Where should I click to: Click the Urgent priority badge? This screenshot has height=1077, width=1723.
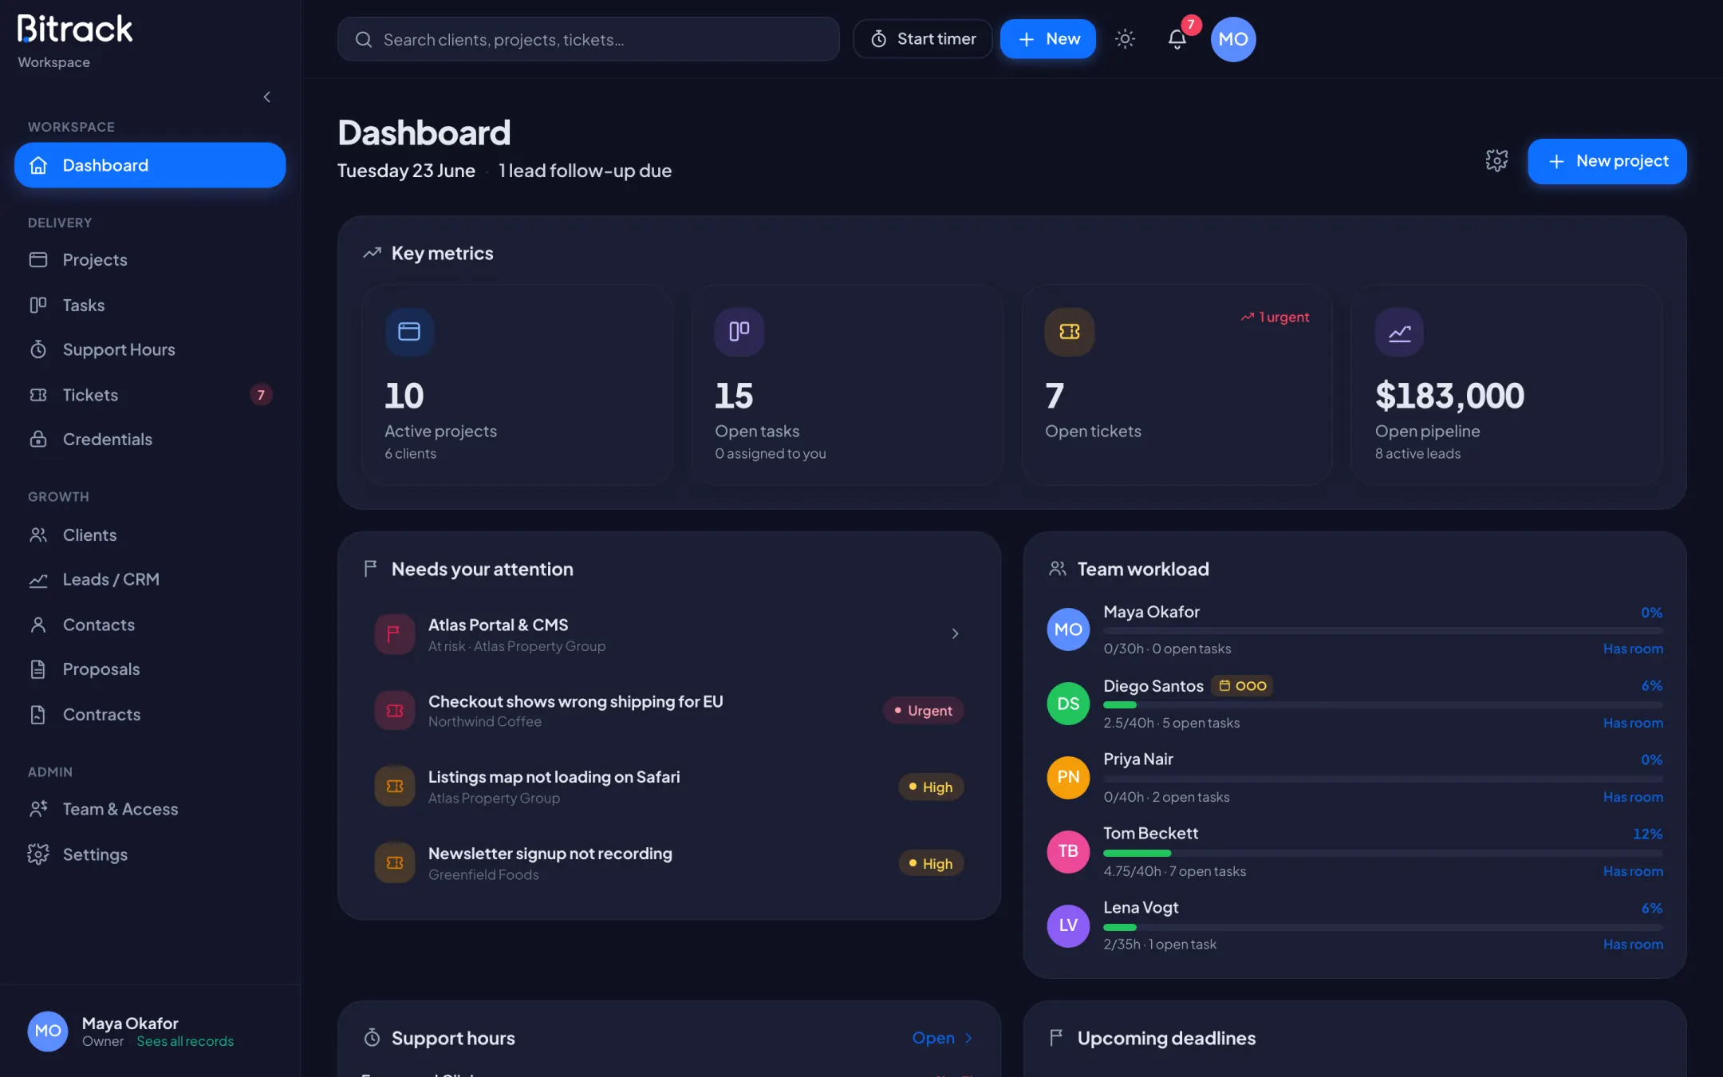[x=923, y=711]
